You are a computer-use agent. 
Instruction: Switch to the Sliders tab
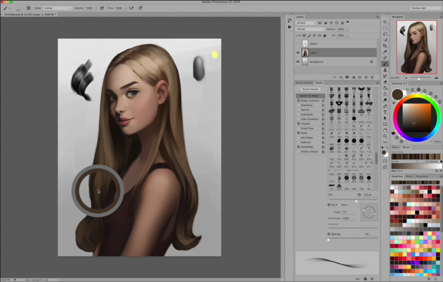tap(395, 147)
